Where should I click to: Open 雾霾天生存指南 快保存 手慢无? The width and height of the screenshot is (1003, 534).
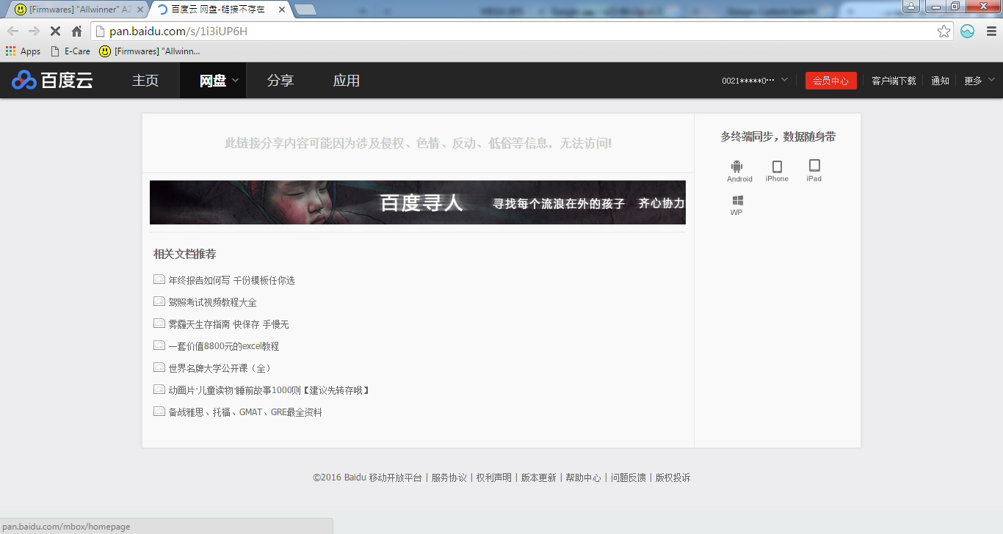point(228,324)
